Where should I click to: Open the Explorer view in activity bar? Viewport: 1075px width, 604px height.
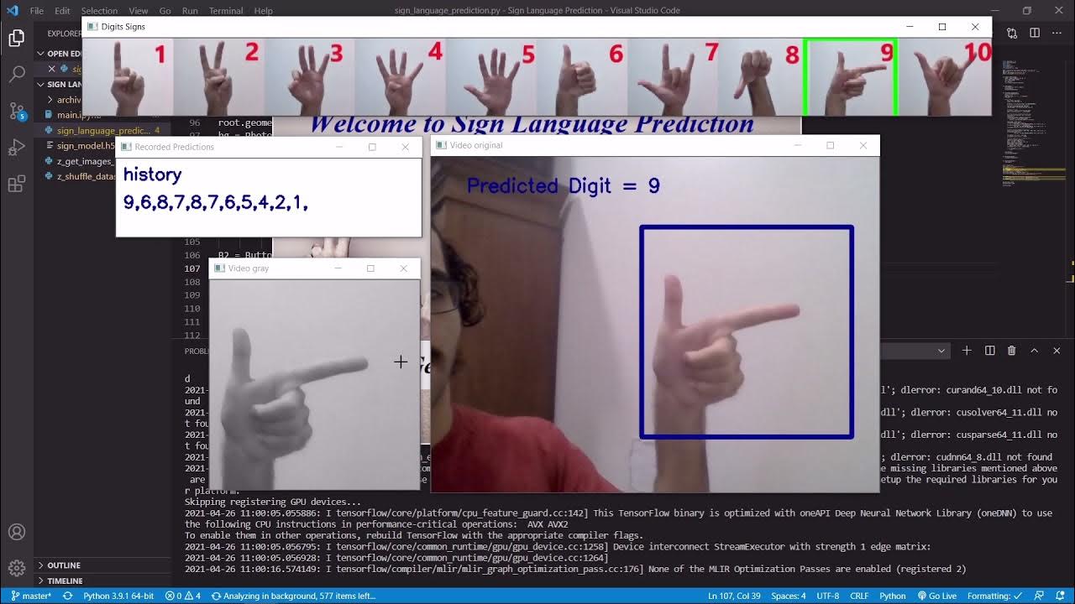point(17,38)
